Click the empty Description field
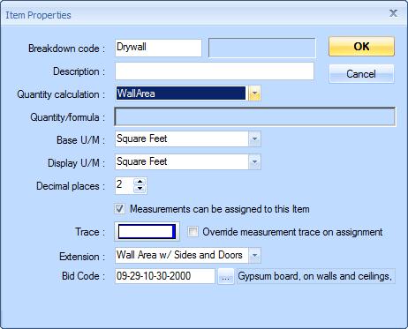 click(x=215, y=71)
